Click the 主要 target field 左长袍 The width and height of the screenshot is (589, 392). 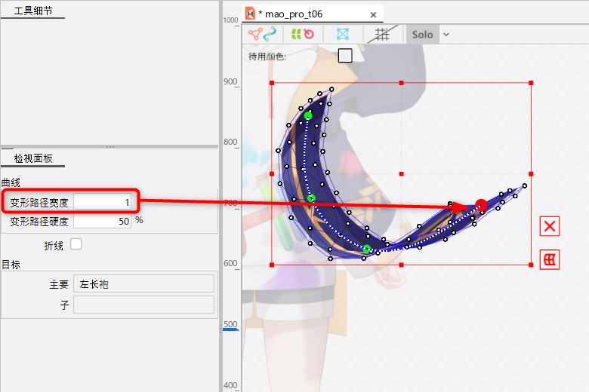pos(143,283)
